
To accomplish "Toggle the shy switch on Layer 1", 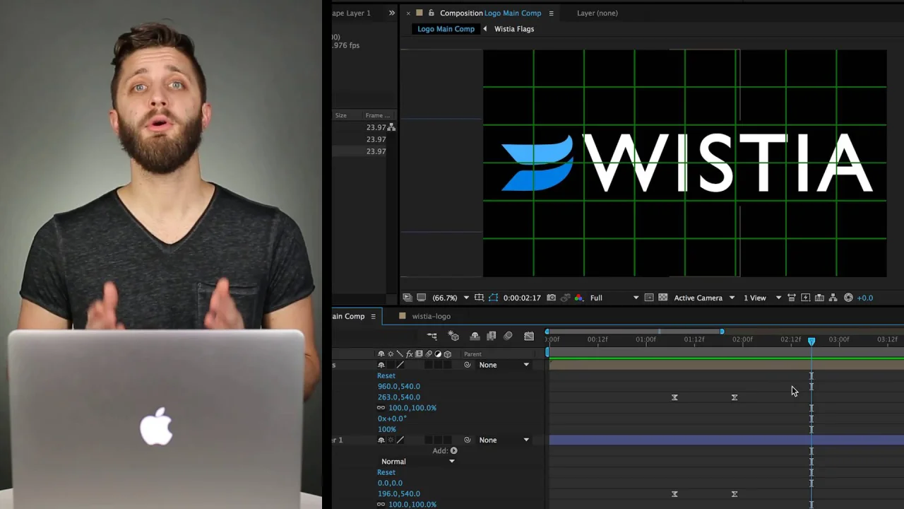I will coord(381,440).
